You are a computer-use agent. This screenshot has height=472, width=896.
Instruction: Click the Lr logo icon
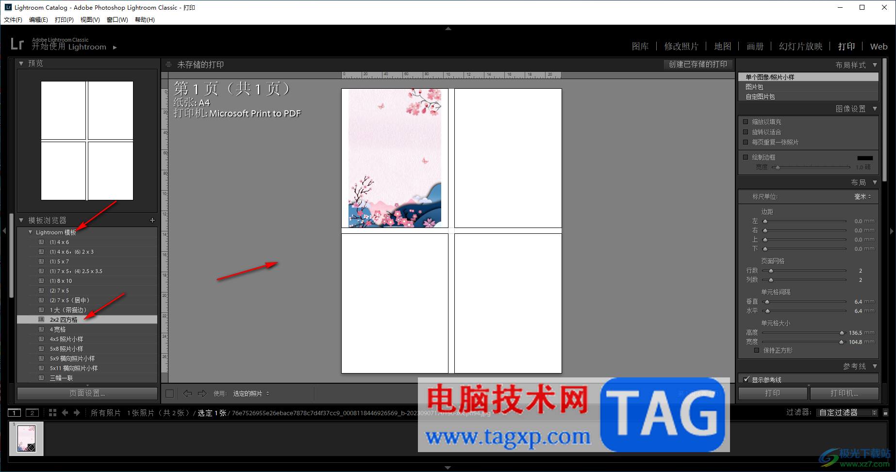point(17,44)
